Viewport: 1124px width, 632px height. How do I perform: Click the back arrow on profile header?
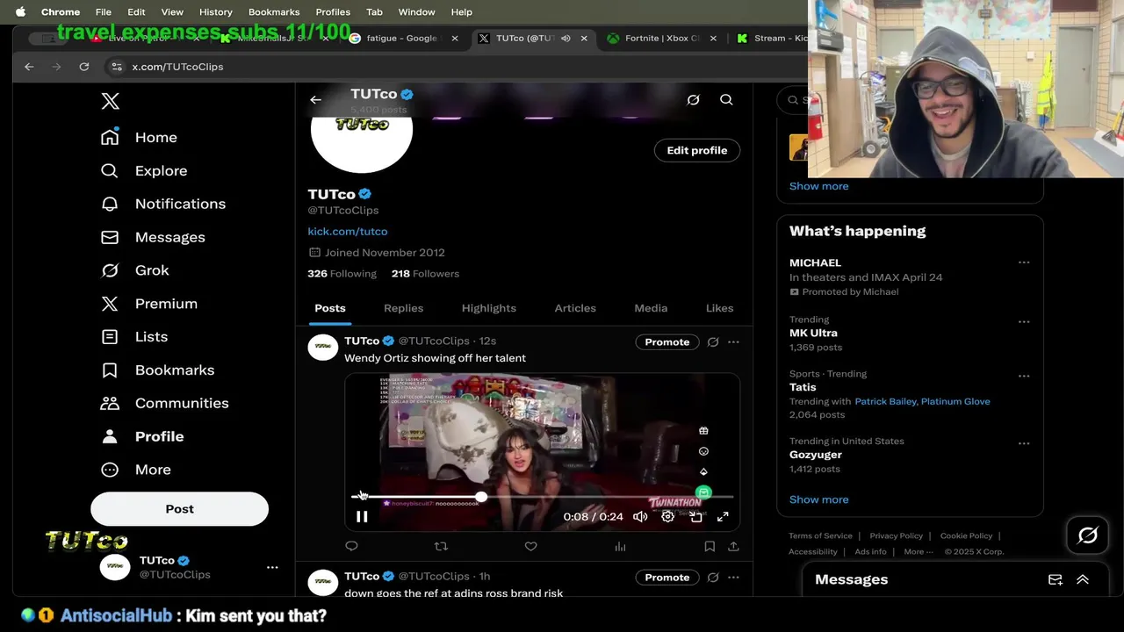(x=315, y=100)
